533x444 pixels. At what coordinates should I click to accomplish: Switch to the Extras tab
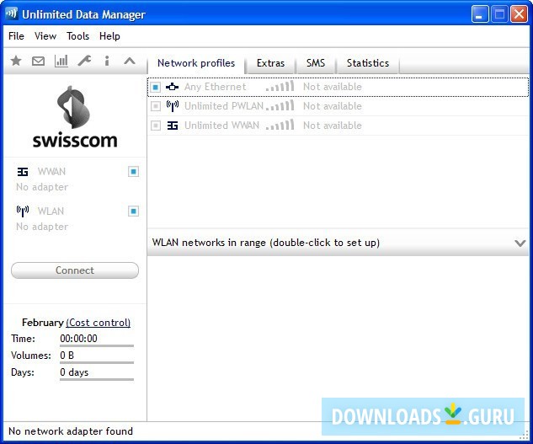tap(270, 63)
